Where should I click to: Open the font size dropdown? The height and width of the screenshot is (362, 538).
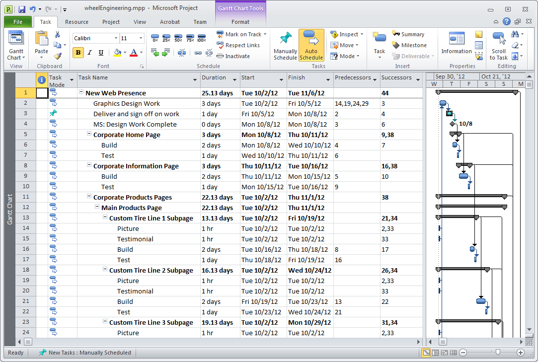pos(141,38)
